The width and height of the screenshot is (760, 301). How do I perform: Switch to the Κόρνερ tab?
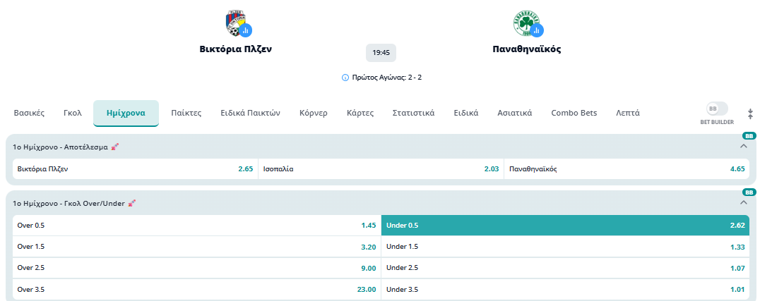point(313,113)
